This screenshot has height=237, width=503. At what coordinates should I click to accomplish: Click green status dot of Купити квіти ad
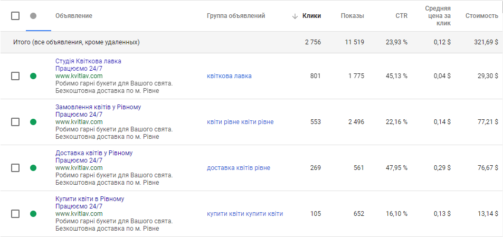pyautogui.click(x=33, y=214)
